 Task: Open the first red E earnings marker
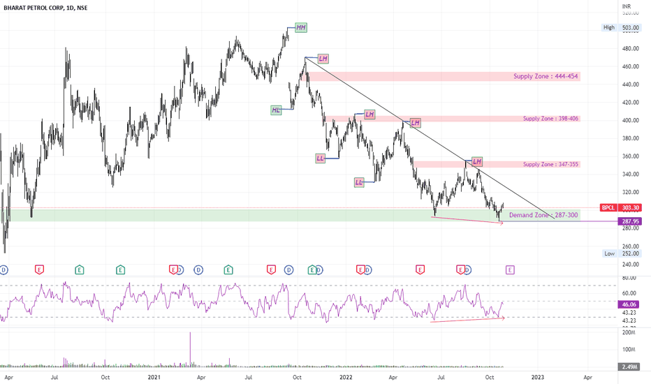coord(39,270)
